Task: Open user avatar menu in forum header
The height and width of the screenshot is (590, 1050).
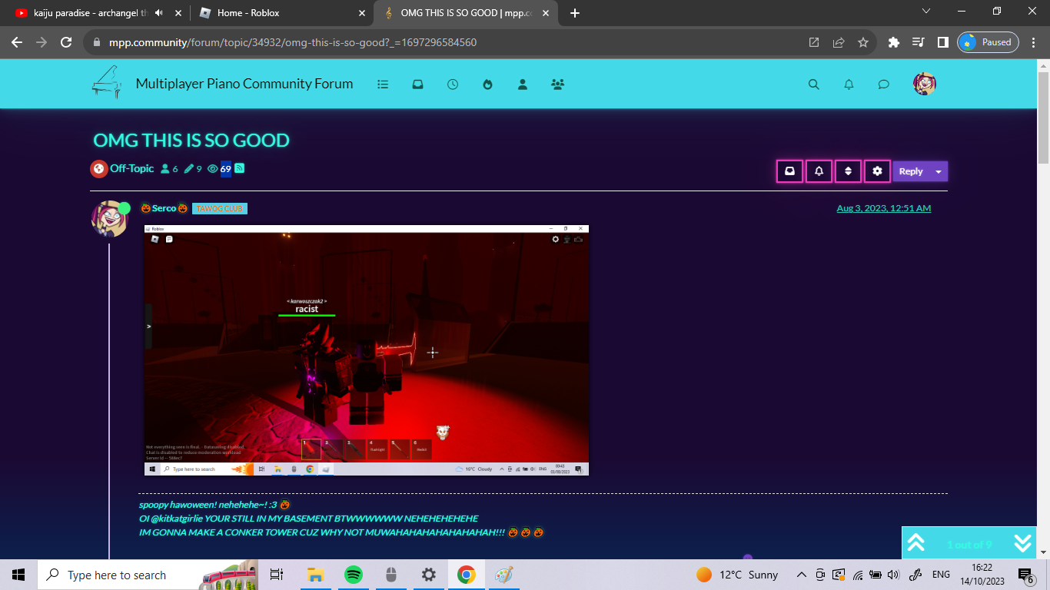Action: 925,84
